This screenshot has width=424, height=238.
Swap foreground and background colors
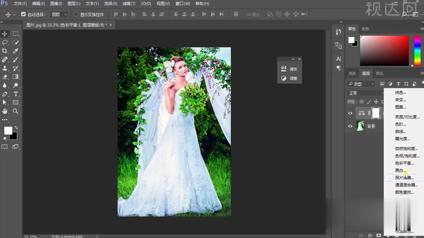[16, 128]
